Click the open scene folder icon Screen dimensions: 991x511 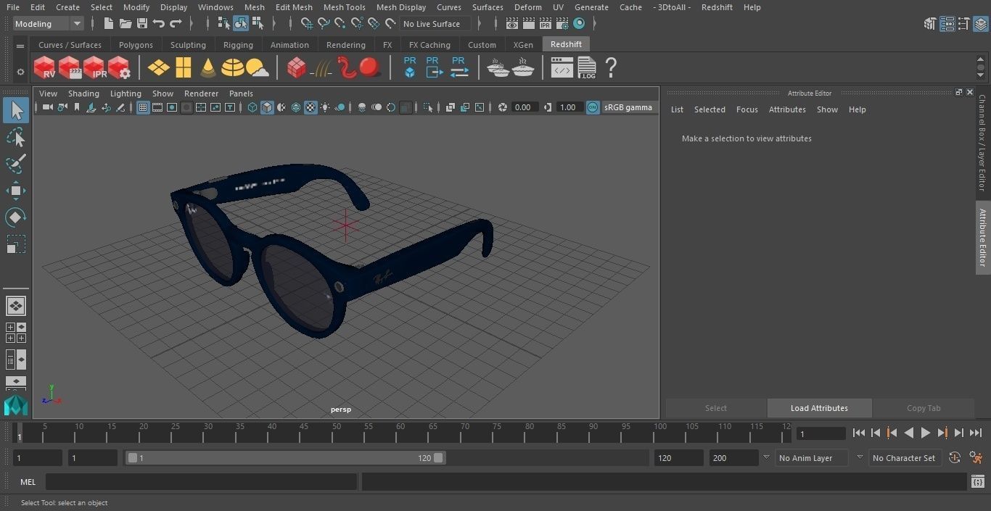pos(126,24)
